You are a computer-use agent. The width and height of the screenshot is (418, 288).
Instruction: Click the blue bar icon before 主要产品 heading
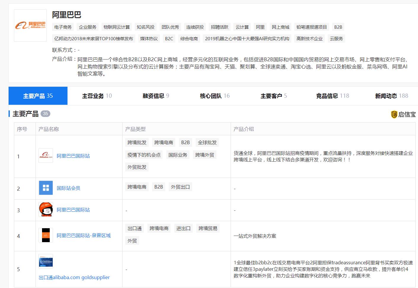9,114
